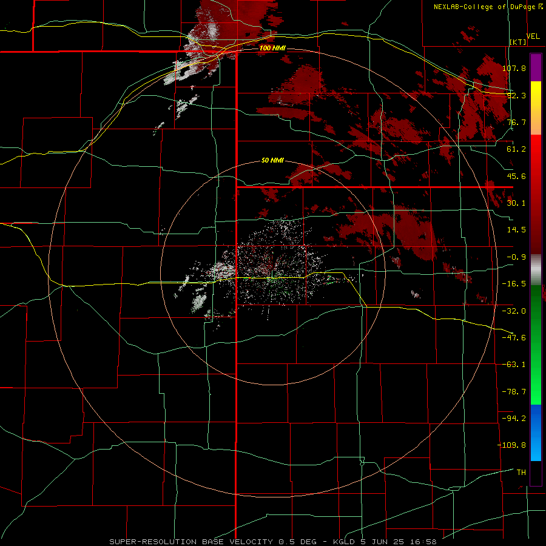This screenshot has width=546, height=546.
Task: Click the 76.7 scale value
Action: coord(516,122)
